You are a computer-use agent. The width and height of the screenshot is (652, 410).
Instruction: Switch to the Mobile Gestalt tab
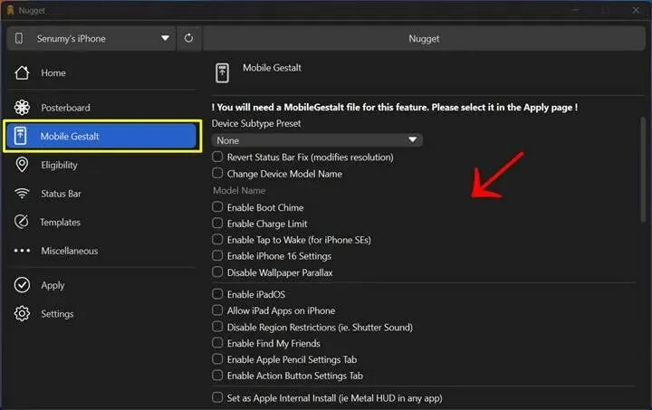click(101, 136)
